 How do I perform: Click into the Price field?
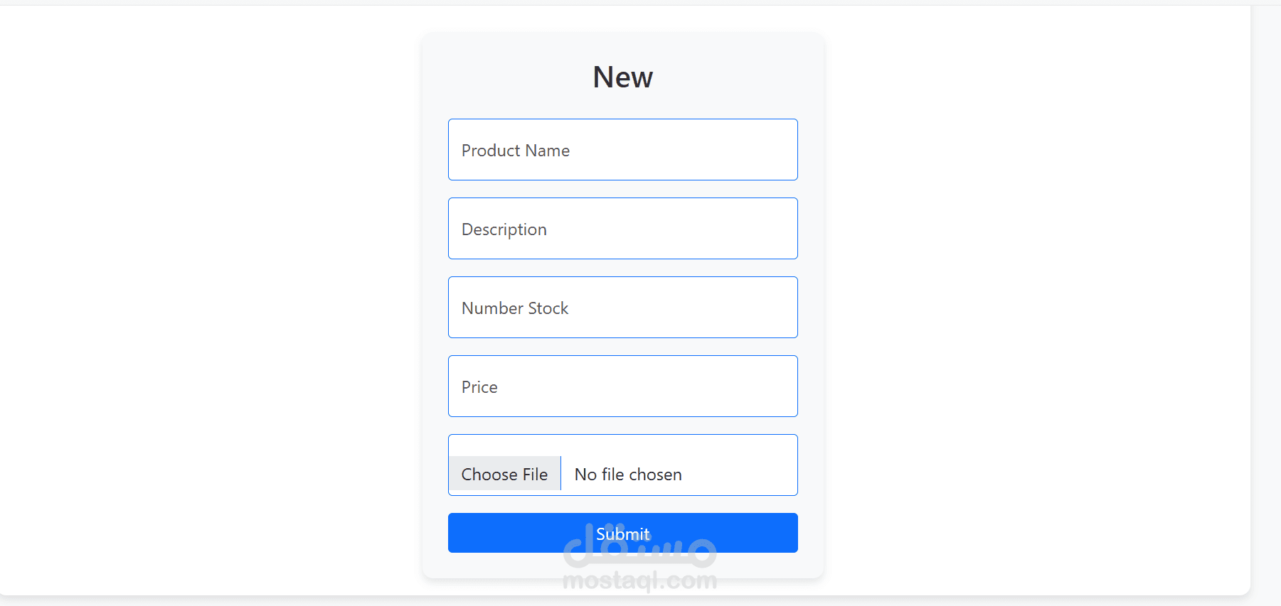click(x=622, y=386)
